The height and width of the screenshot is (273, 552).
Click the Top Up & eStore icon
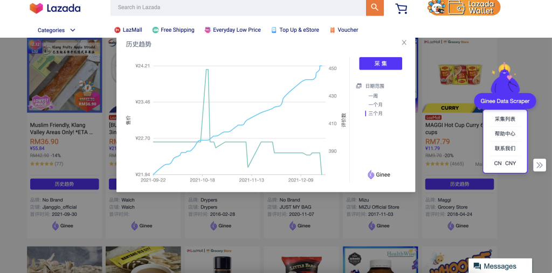tap(274, 30)
